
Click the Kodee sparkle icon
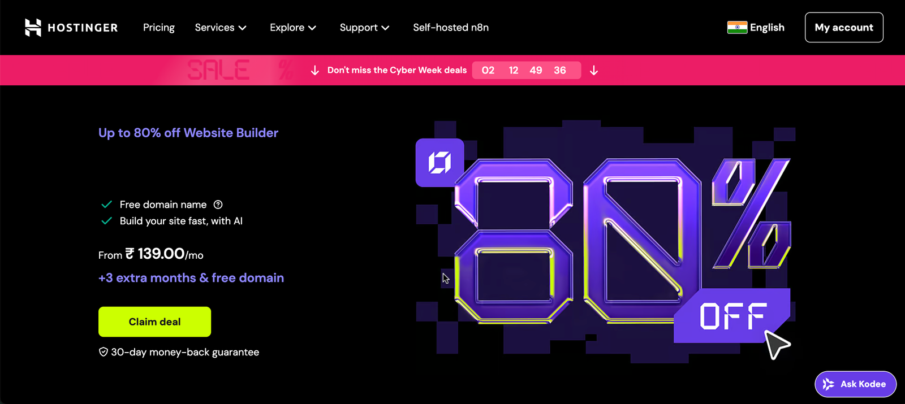pos(829,384)
